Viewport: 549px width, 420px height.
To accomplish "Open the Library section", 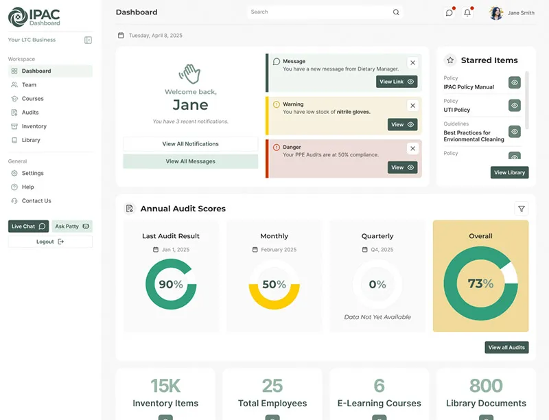I will click(50, 140).
